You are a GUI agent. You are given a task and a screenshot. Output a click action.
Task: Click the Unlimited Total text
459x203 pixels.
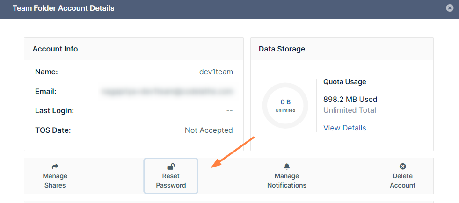click(x=350, y=110)
